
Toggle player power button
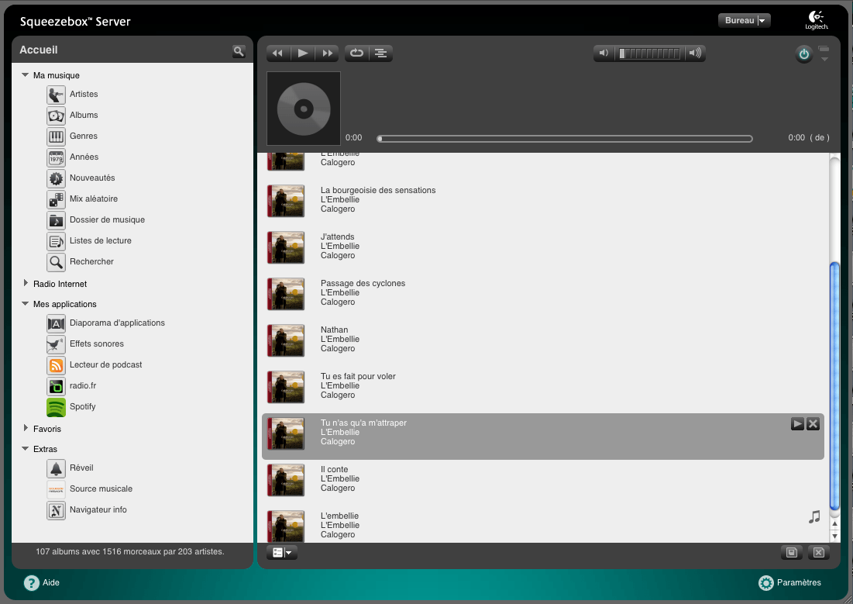click(x=803, y=54)
